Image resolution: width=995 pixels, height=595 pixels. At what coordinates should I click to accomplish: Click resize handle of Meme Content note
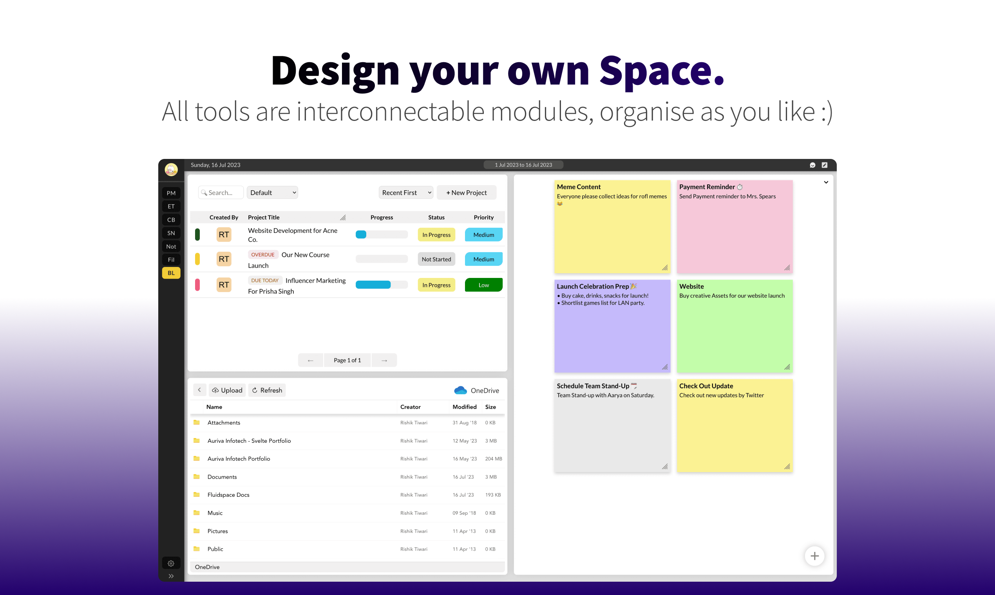(665, 267)
